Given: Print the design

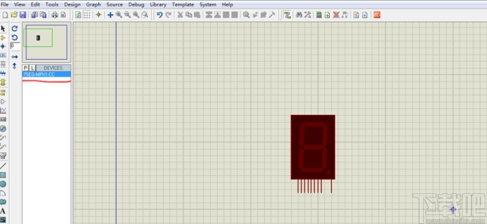Looking at the screenshot, I should pyautogui.click(x=55, y=15).
